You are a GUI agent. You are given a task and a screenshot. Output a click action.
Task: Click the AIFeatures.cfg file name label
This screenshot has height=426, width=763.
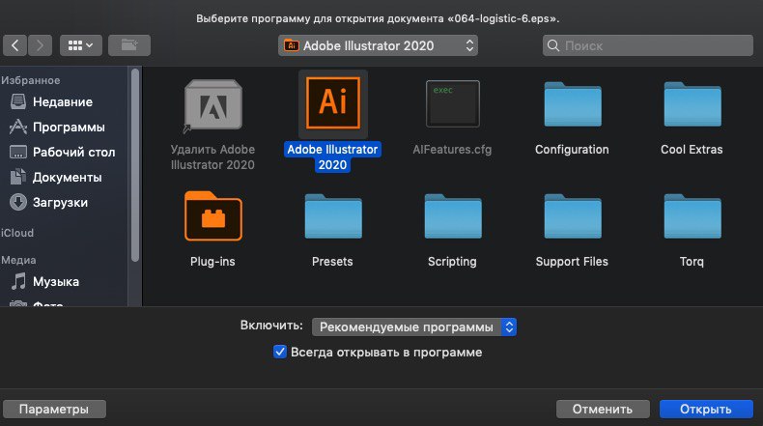452,150
